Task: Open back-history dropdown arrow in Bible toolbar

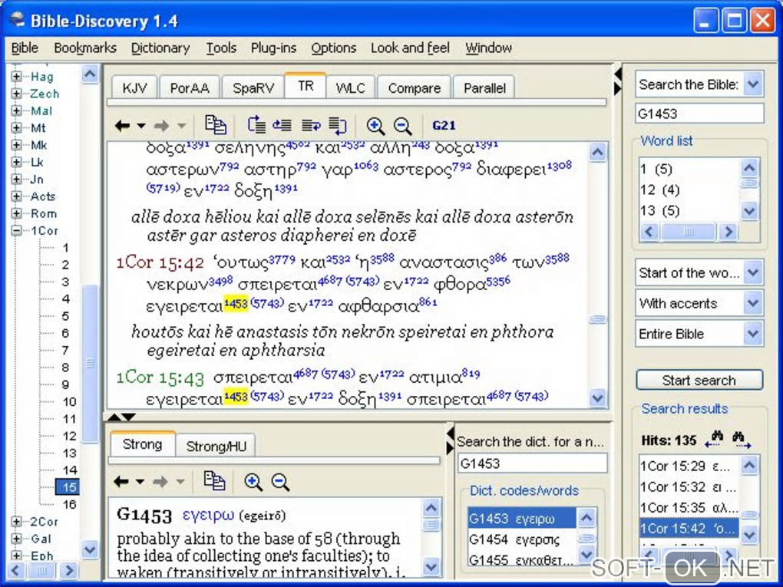Action: [x=141, y=126]
